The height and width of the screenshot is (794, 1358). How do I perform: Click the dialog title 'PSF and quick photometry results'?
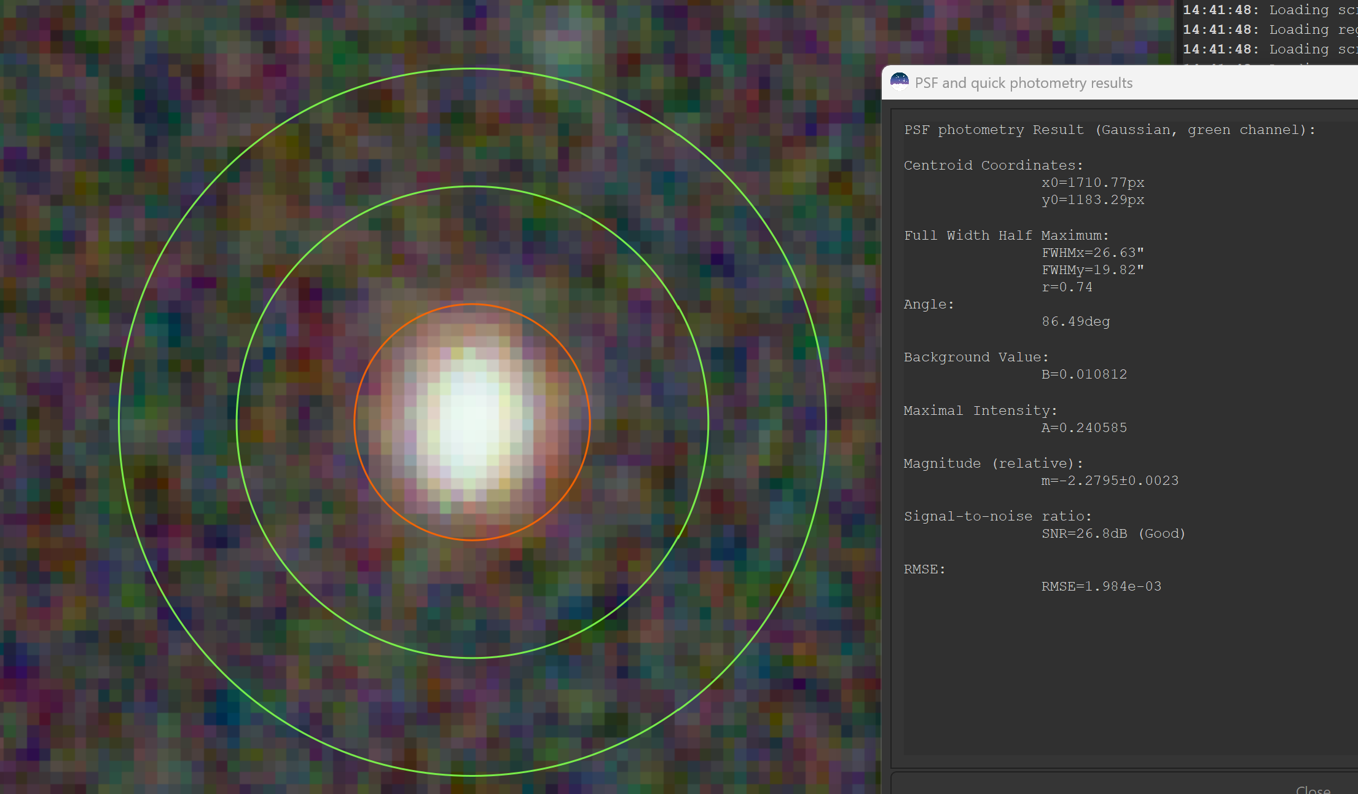pyautogui.click(x=1023, y=83)
